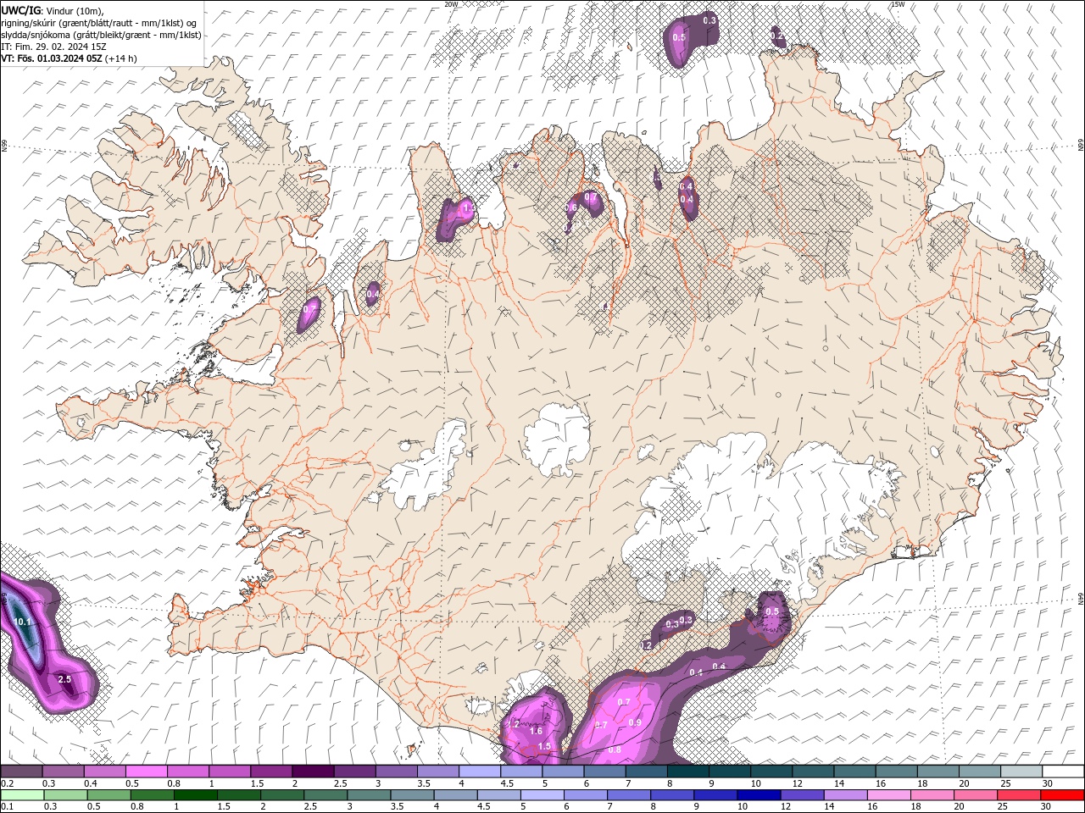
Task: Select top-row pale grey swatch starting at 25
Action: pos(1022,772)
